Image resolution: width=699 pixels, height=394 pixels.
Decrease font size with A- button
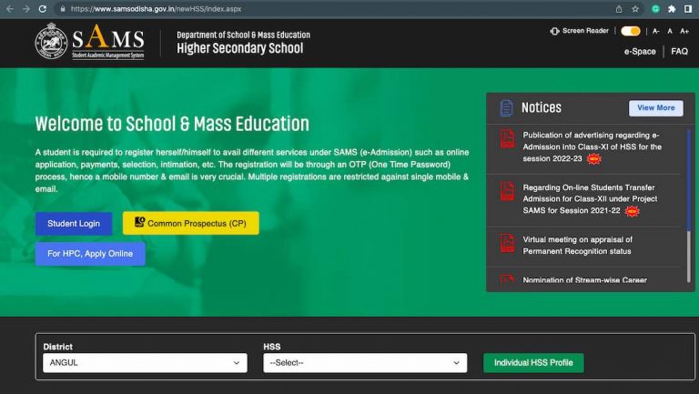click(656, 31)
